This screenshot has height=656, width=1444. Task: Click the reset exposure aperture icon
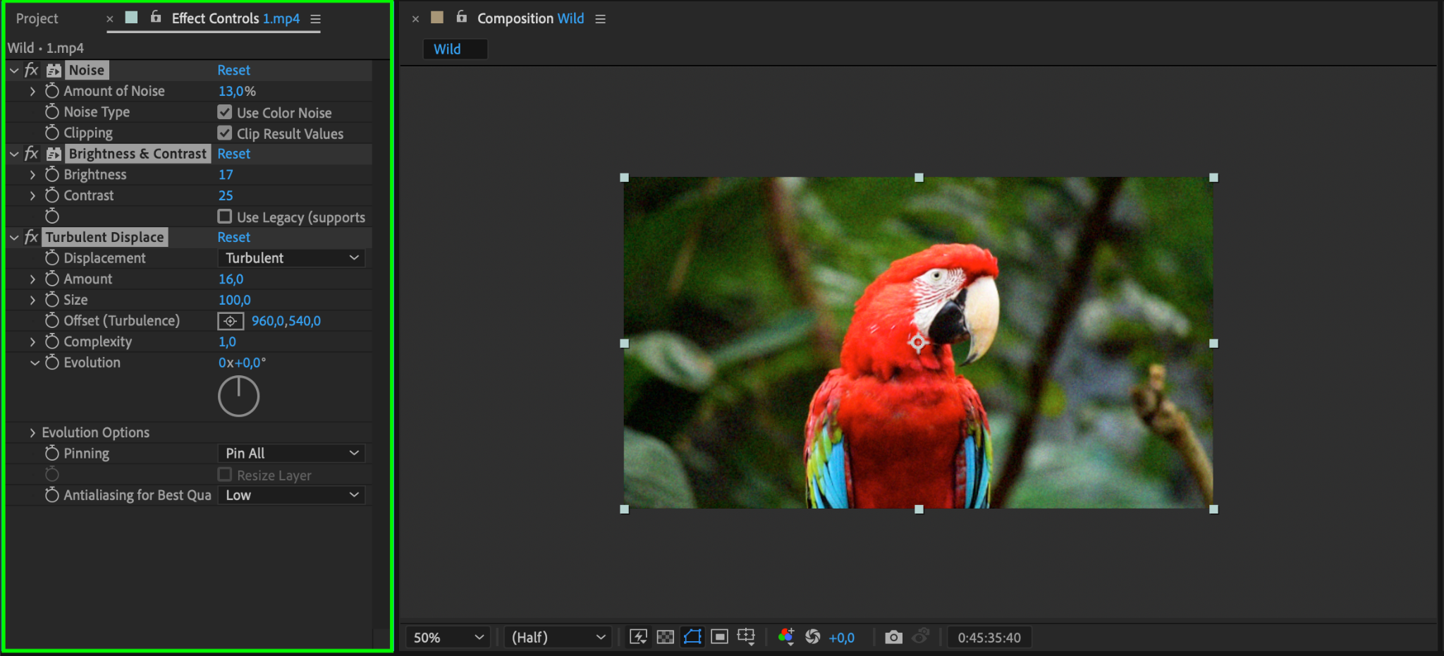coord(813,637)
